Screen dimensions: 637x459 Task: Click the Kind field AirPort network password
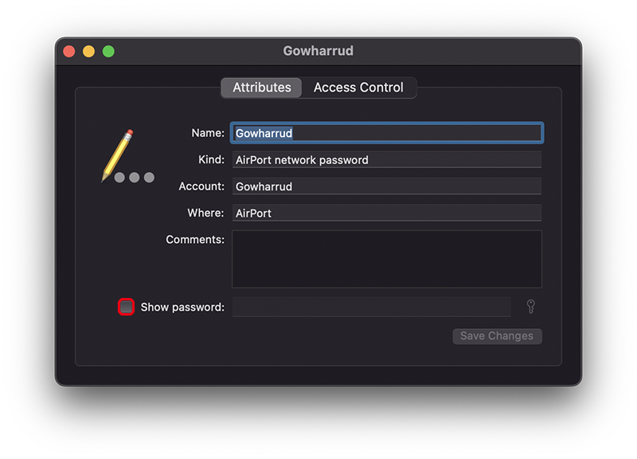point(387,160)
